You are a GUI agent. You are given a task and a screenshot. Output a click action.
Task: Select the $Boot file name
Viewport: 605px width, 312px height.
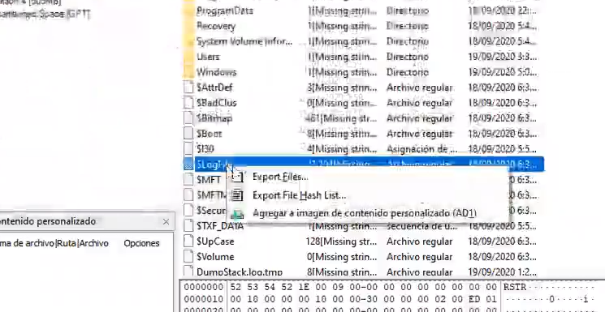coord(210,134)
